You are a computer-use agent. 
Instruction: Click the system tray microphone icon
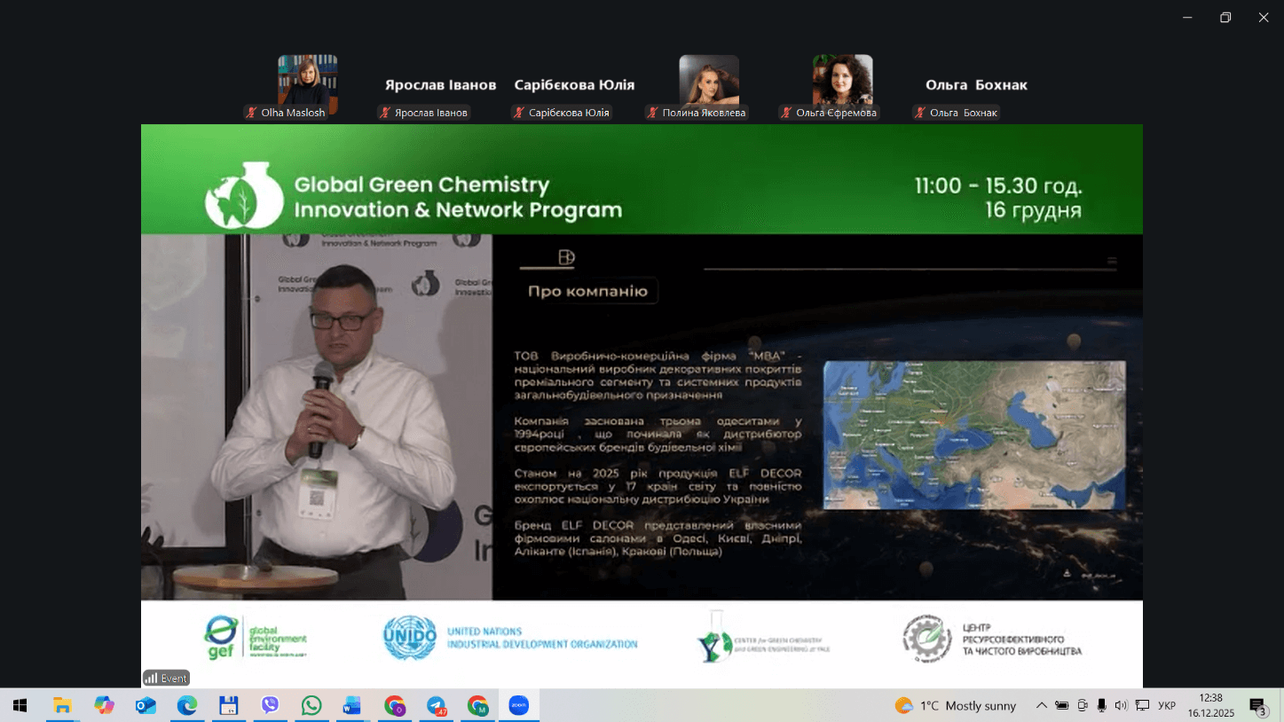[1101, 706]
